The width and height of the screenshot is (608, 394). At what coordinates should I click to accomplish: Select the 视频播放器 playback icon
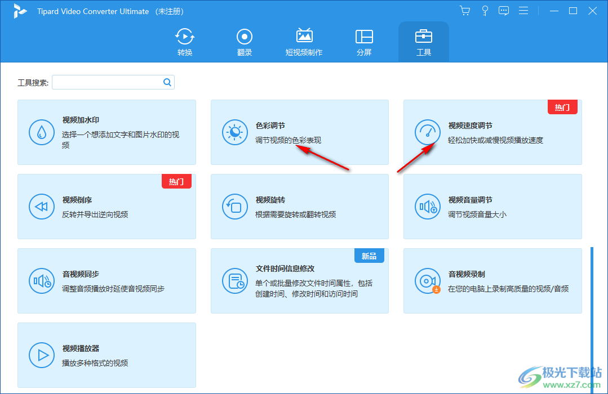[x=41, y=355]
